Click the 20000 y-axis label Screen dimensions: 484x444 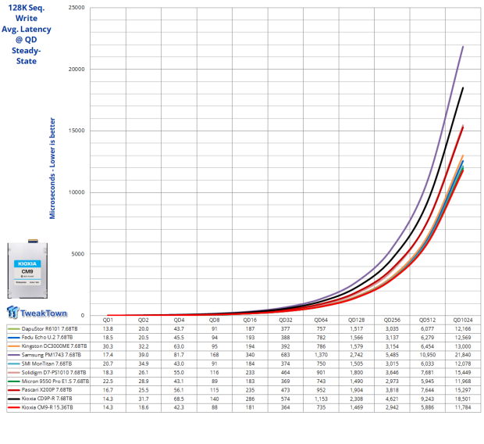click(x=77, y=69)
